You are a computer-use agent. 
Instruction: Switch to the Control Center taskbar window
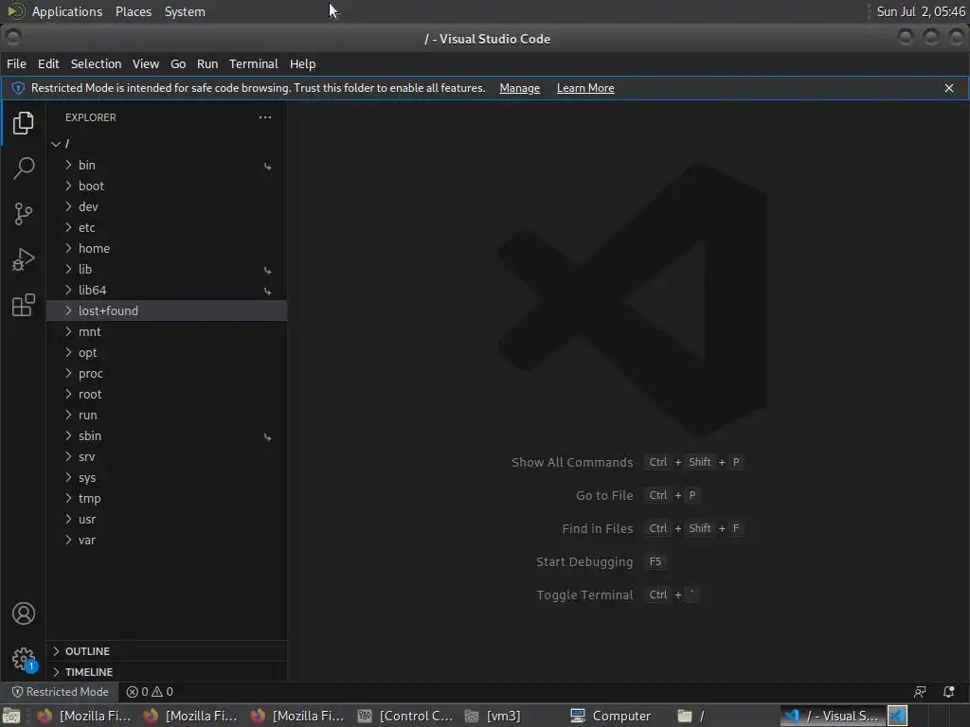pos(405,716)
